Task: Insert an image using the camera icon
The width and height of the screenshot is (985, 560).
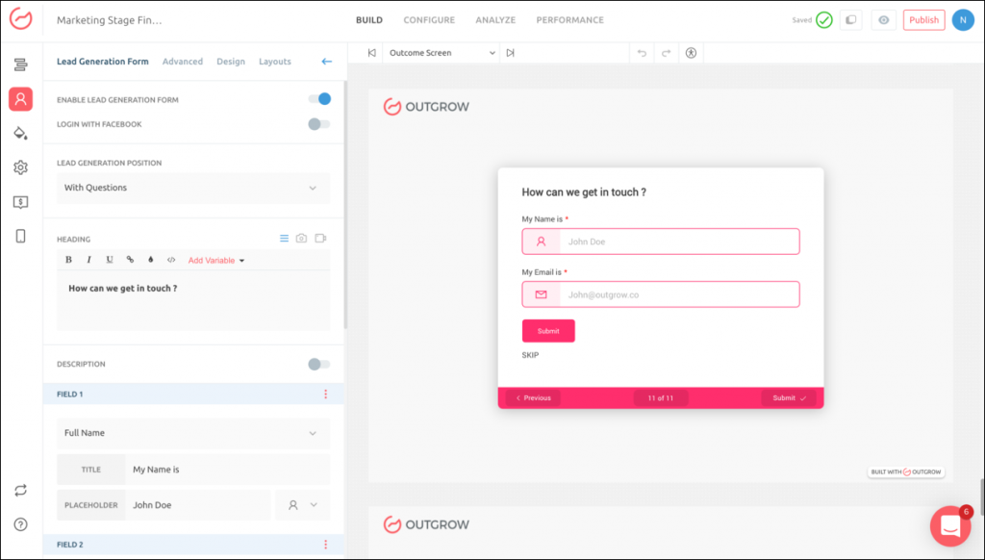Action: tap(300, 238)
